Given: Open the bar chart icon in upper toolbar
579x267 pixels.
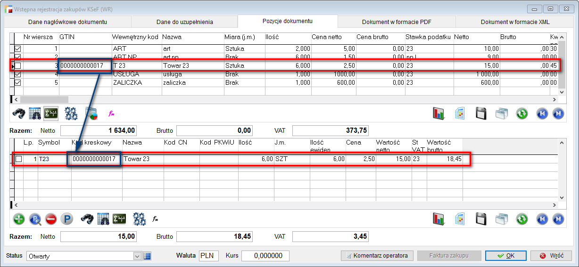Looking at the screenshot, I should point(439,113).
